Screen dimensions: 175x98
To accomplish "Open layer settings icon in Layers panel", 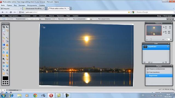I will pyautogui.click(x=145, y=62).
